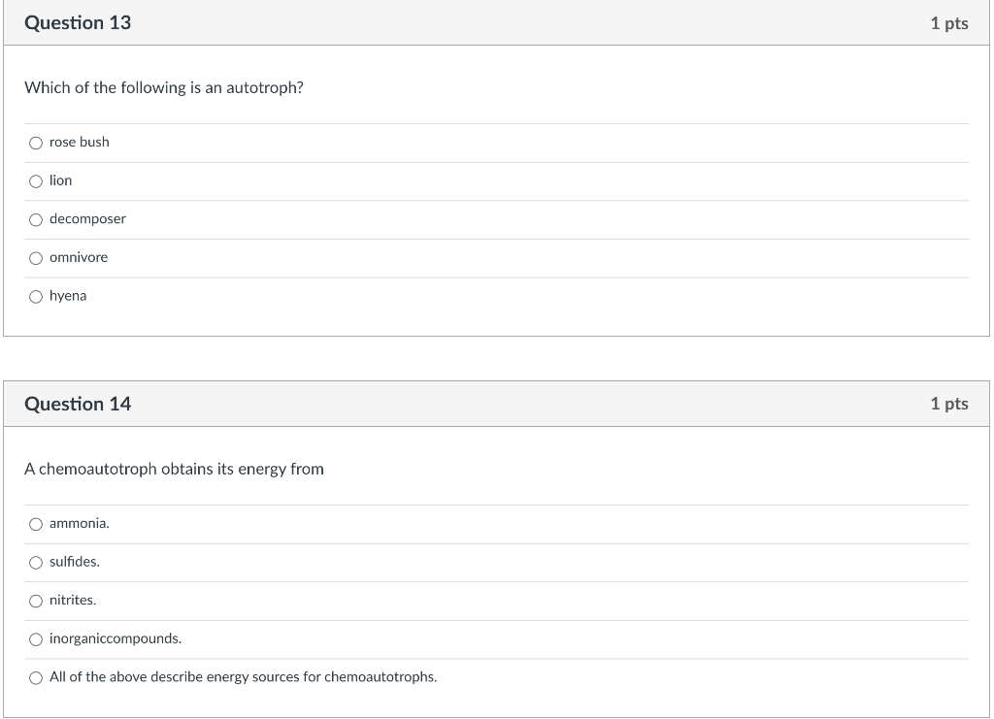Click the 'All of the above' sentence text
Viewport: 994px width, 719px height.
[243, 677]
